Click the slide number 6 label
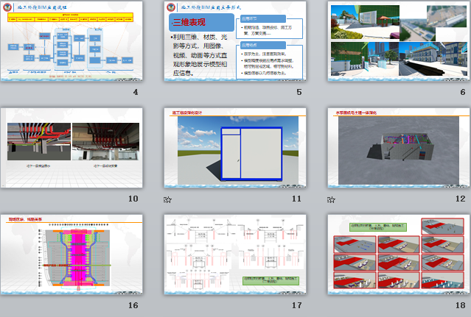This screenshot has height=317, width=471. click(x=462, y=92)
